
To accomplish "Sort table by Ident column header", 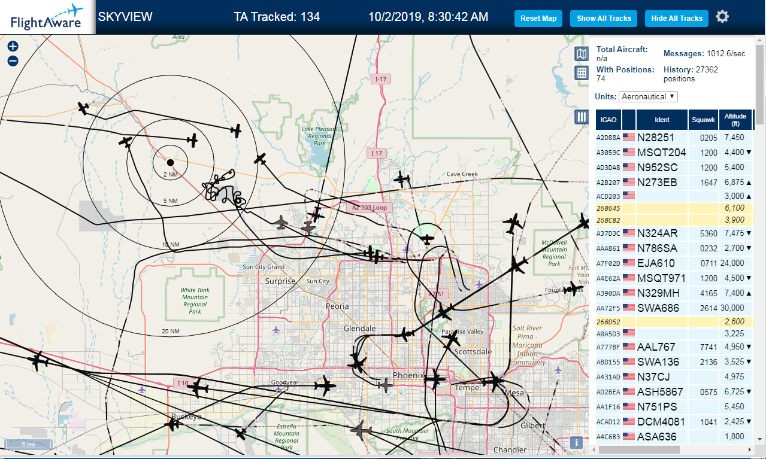I will (662, 120).
